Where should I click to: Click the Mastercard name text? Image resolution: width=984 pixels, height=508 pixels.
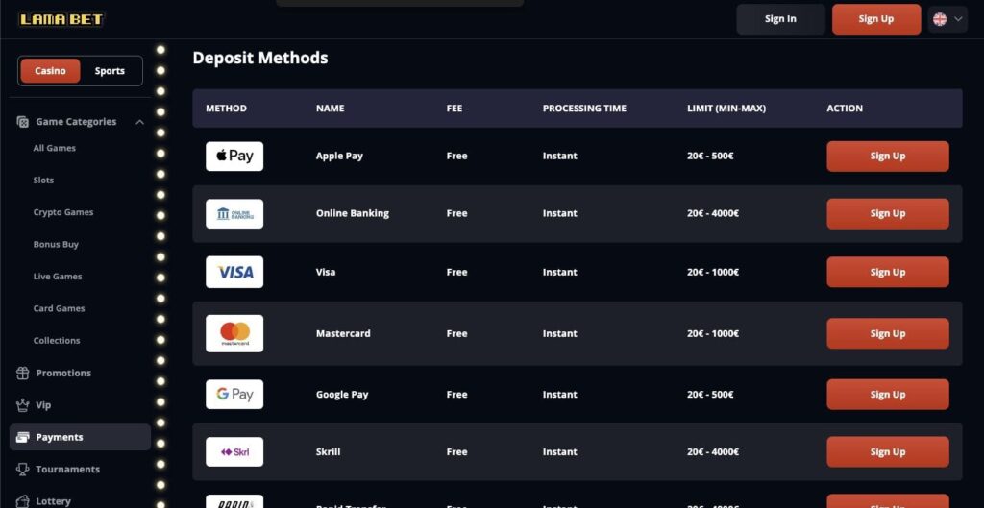pyautogui.click(x=343, y=333)
